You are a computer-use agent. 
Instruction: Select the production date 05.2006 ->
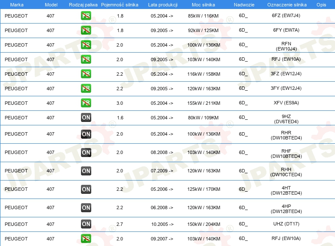162,189
